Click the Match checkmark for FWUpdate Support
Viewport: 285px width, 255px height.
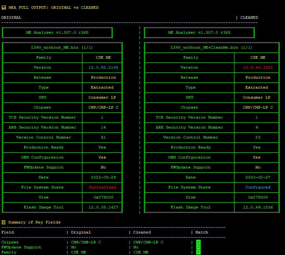pos(198,247)
